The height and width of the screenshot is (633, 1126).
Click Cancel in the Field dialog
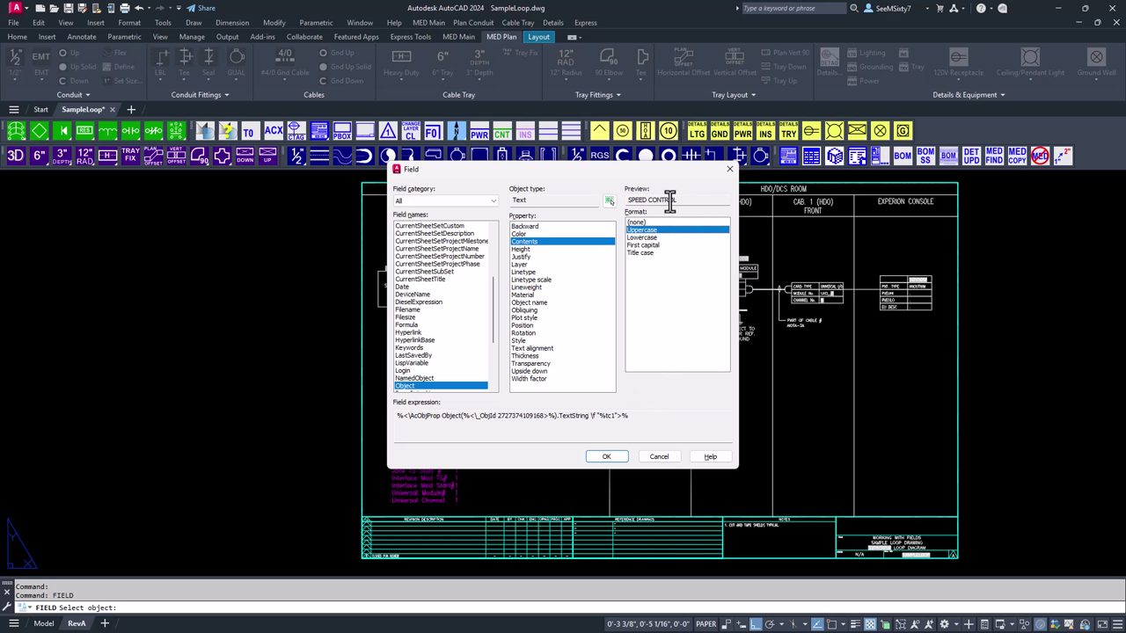tap(659, 456)
